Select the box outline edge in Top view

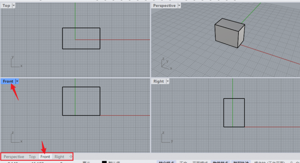tap(81, 28)
